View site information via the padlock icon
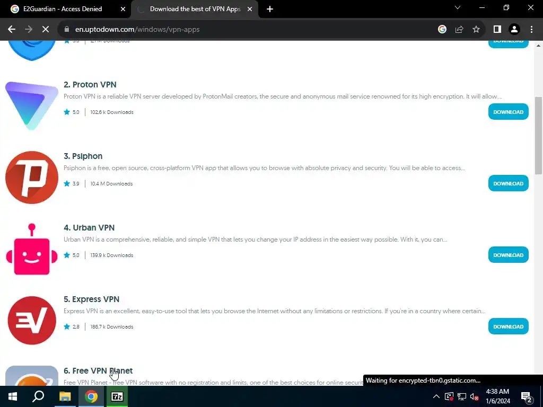The image size is (543, 407). click(x=66, y=30)
